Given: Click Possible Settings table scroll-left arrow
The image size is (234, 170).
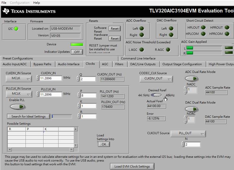Looking at the screenshot, I should (x=10, y=149).
